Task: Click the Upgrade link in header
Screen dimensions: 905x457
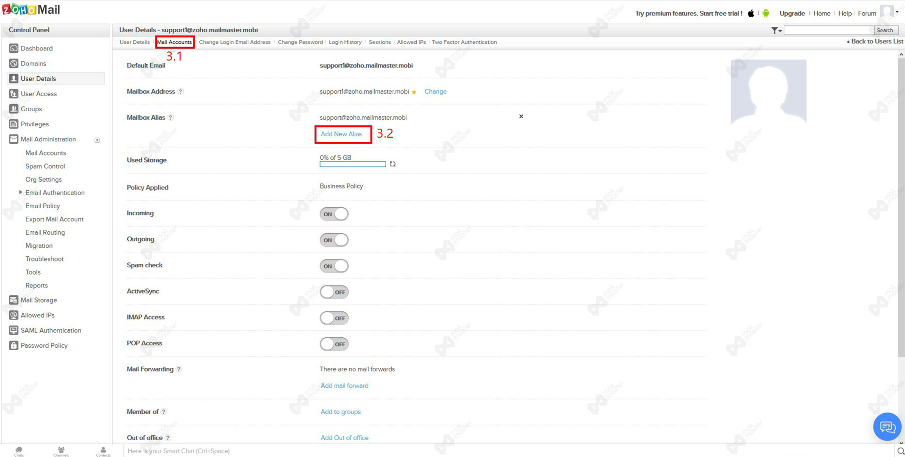Action: (792, 13)
